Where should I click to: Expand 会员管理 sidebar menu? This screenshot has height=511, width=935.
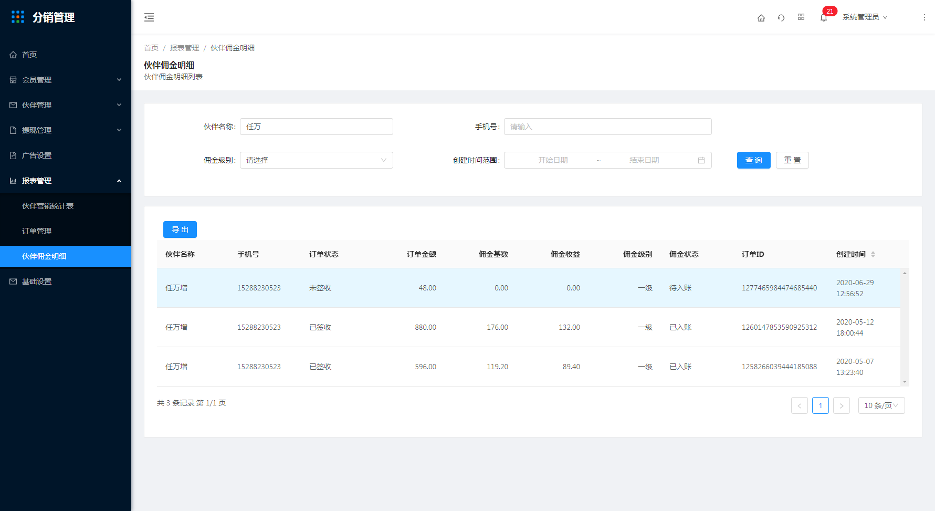[66, 80]
